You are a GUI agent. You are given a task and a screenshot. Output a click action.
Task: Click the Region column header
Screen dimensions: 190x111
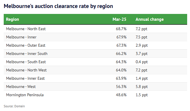click(x=13, y=19)
